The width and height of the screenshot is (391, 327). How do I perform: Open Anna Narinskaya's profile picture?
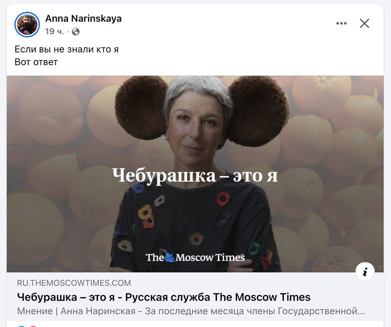point(27,25)
